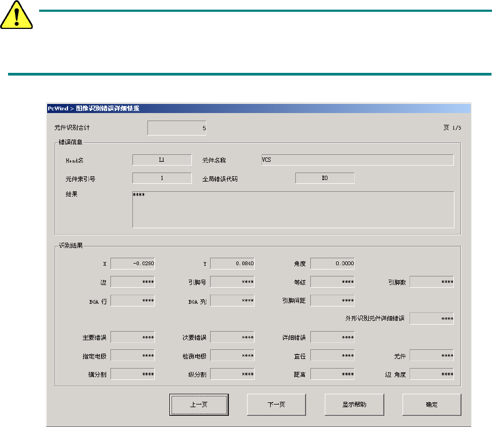Click the 上一页 (previous page) button

pyautogui.click(x=199, y=404)
